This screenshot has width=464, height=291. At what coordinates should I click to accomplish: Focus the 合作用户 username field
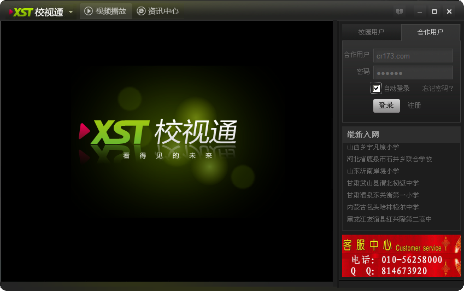413,56
